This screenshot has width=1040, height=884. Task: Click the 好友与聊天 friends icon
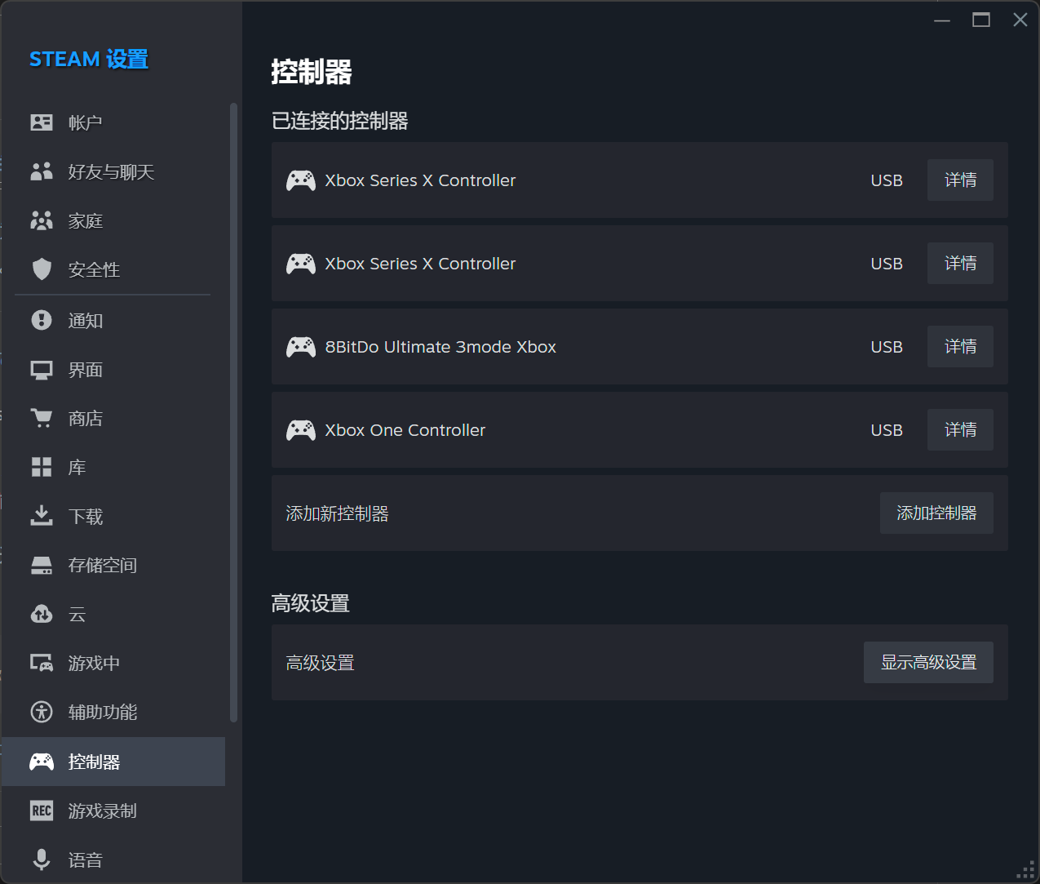(x=42, y=171)
